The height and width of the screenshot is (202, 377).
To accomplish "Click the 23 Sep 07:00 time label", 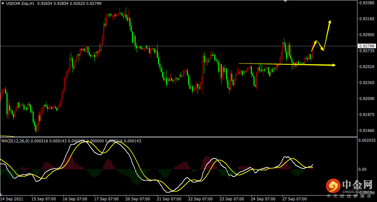I will coord(232,199).
